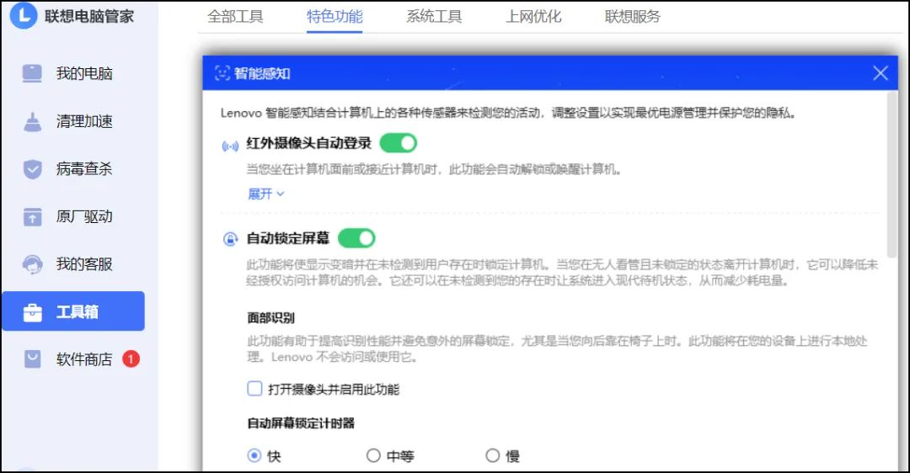Click the lock icon beside 自动锁定屏幕
Image resolution: width=910 pixels, height=473 pixels.
click(x=230, y=239)
